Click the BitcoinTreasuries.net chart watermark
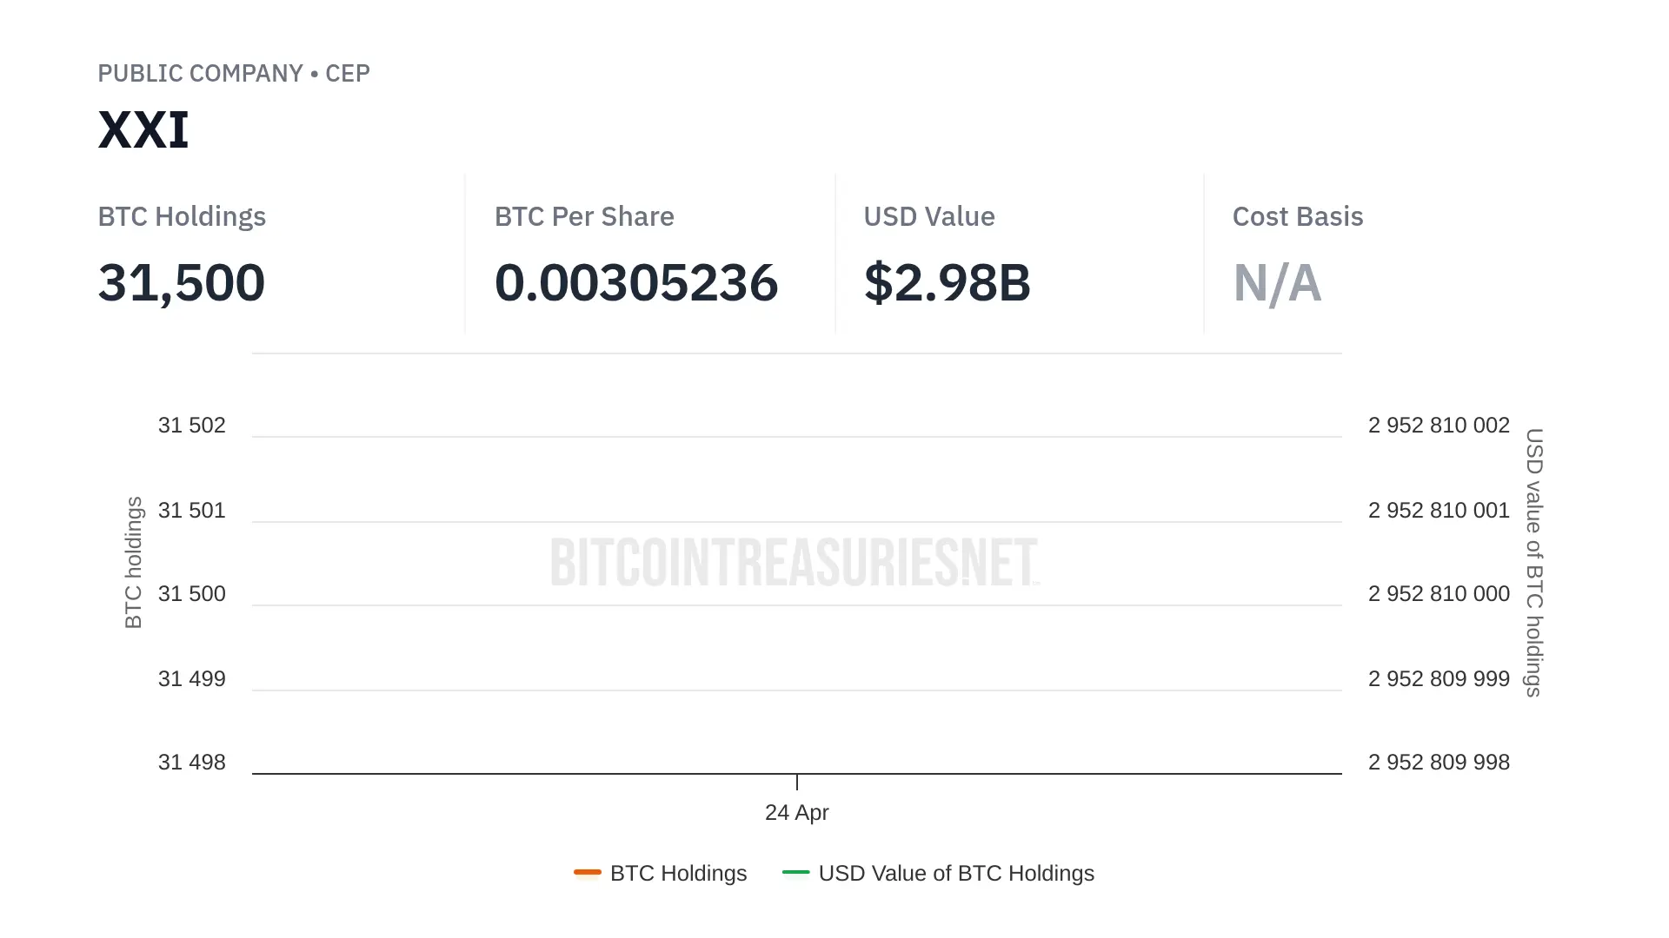 pyautogui.click(x=795, y=562)
